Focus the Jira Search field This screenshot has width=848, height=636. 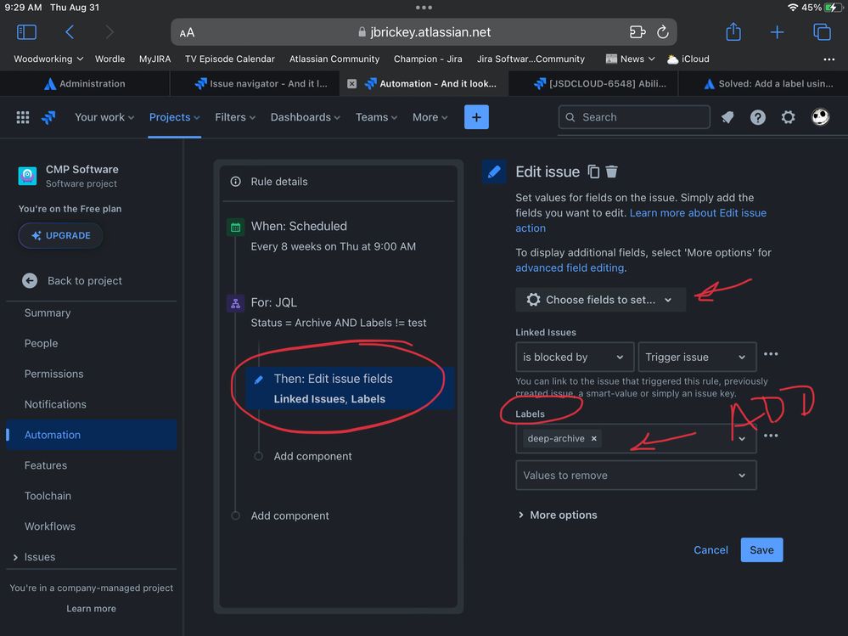click(634, 117)
